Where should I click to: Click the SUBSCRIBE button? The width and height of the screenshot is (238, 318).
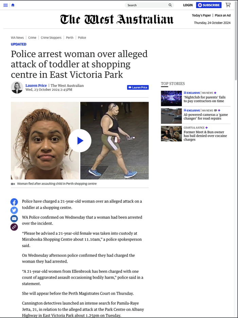click(209, 5)
